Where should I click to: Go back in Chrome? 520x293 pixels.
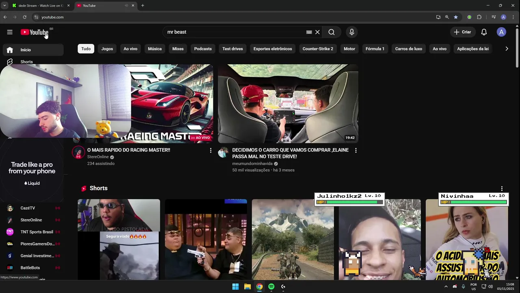coord(5,17)
